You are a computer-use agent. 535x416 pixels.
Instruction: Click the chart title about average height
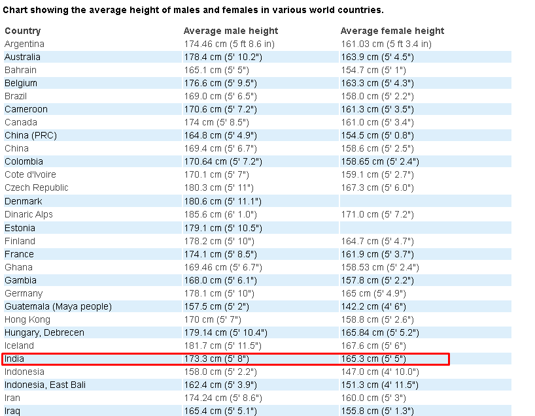click(193, 10)
